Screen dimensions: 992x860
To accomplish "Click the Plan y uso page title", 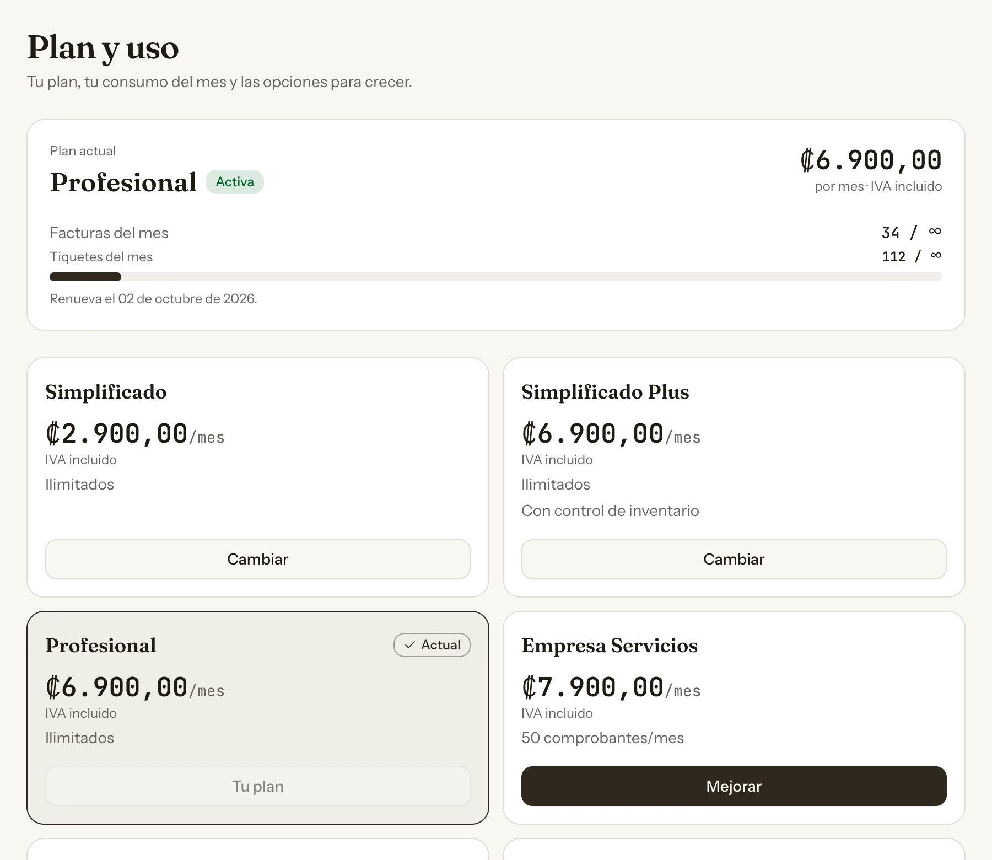I will tap(104, 48).
